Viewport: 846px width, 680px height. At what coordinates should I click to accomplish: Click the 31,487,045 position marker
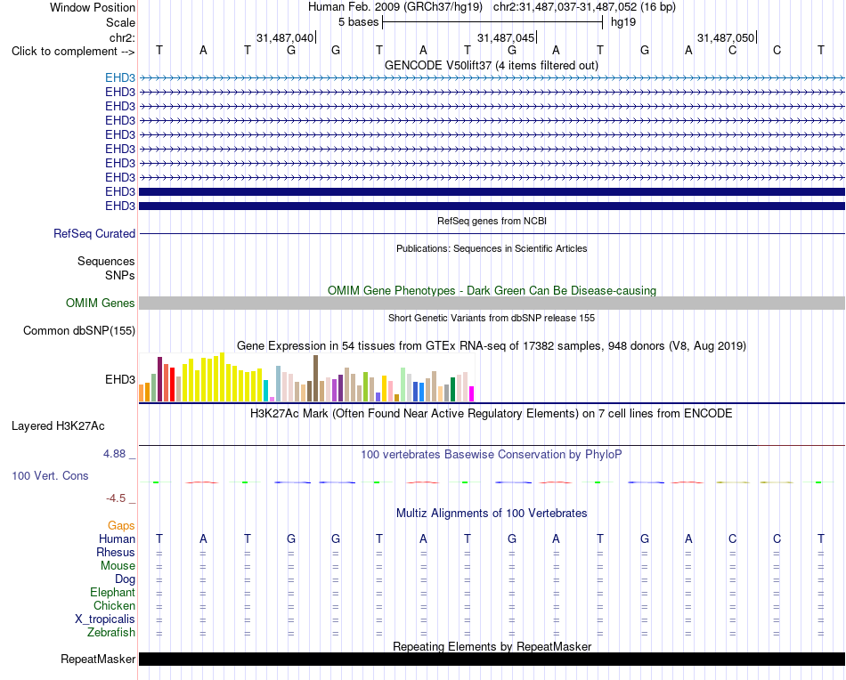(506, 37)
